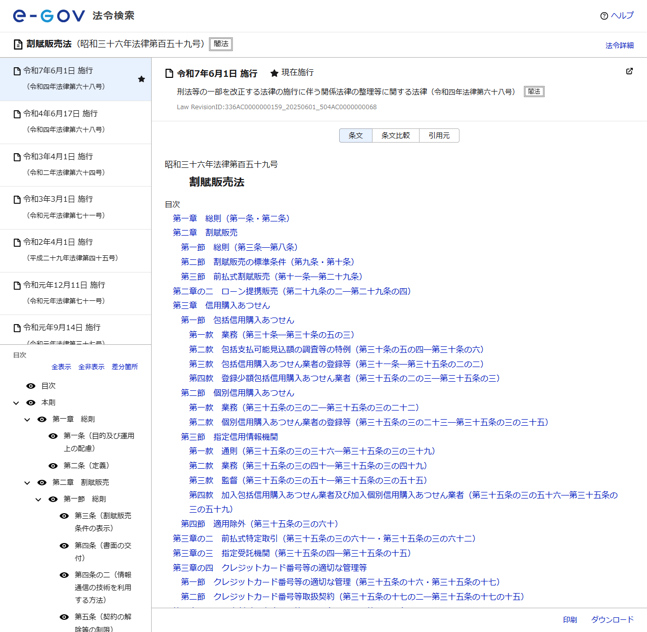Click document icon of 令和4年6月17日 施行
Screen dimensions: 647x632
17,114
